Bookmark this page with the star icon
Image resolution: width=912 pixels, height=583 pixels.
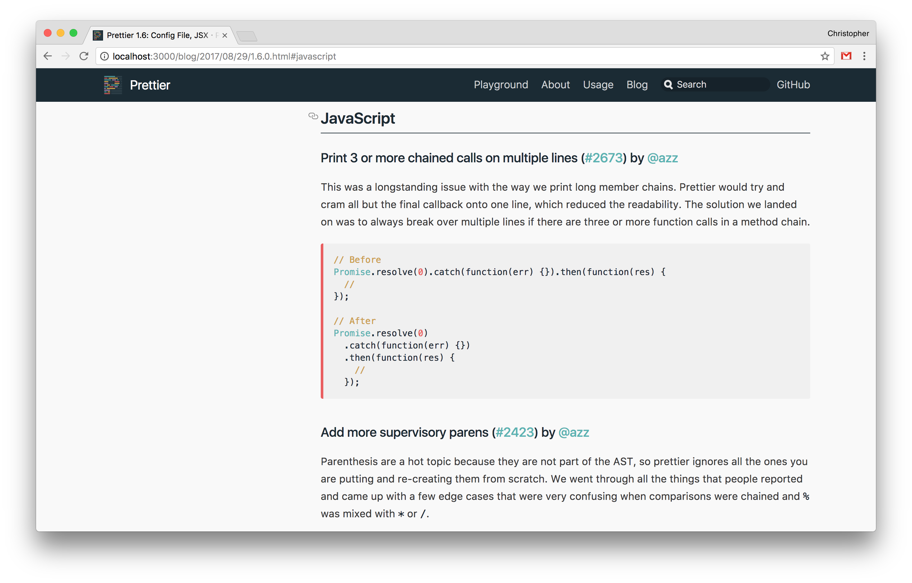pyautogui.click(x=825, y=56)
